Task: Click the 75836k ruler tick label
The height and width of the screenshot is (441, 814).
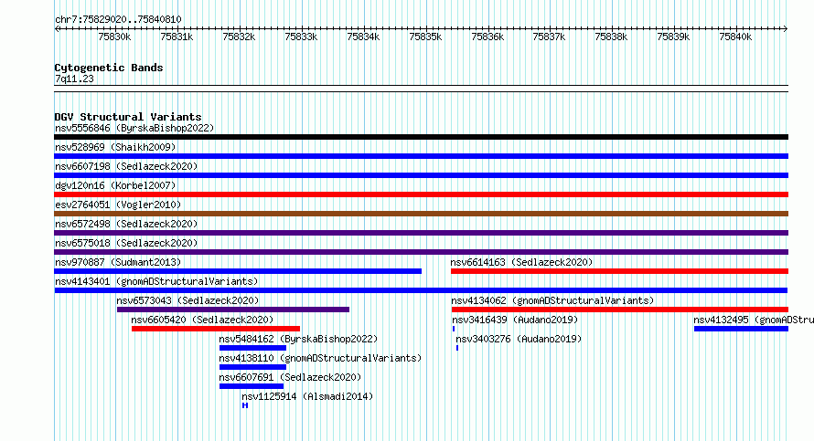Action: [x=487, y=37]
